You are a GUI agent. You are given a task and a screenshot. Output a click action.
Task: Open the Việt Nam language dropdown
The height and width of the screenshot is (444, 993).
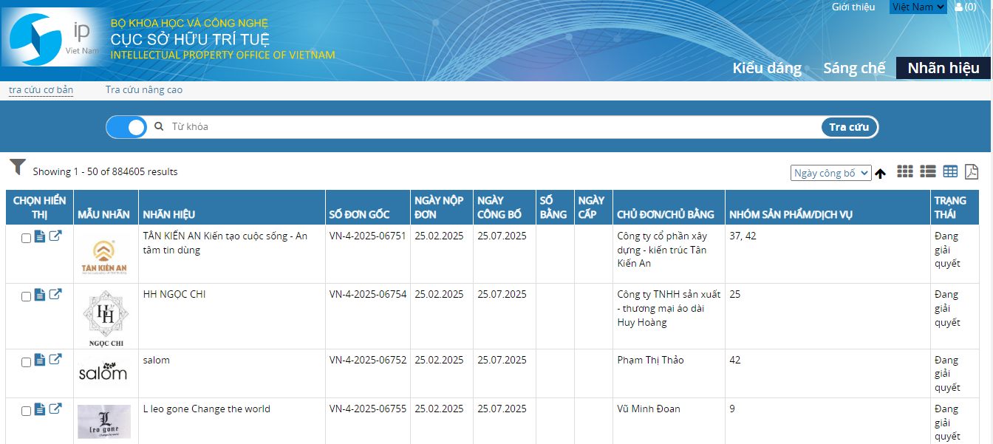click(918, 7)
